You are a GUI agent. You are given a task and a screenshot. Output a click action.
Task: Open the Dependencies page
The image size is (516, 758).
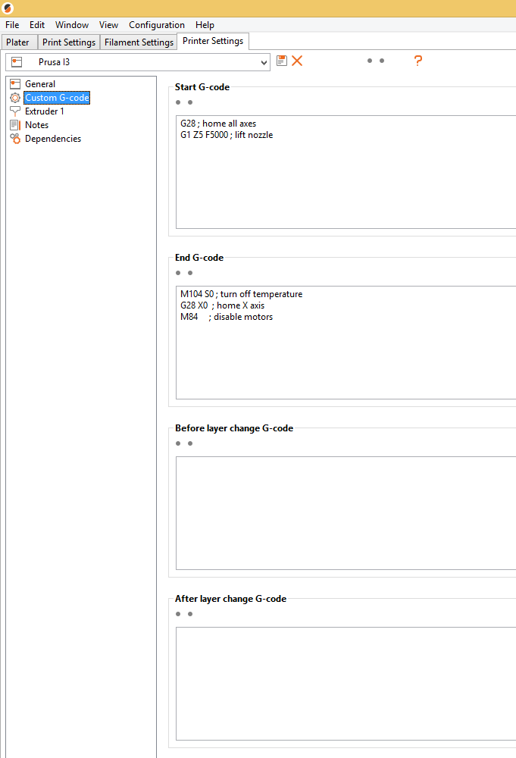coord(53,139)
